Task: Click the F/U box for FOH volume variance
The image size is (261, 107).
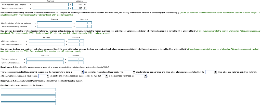Action: click(81, 63)
